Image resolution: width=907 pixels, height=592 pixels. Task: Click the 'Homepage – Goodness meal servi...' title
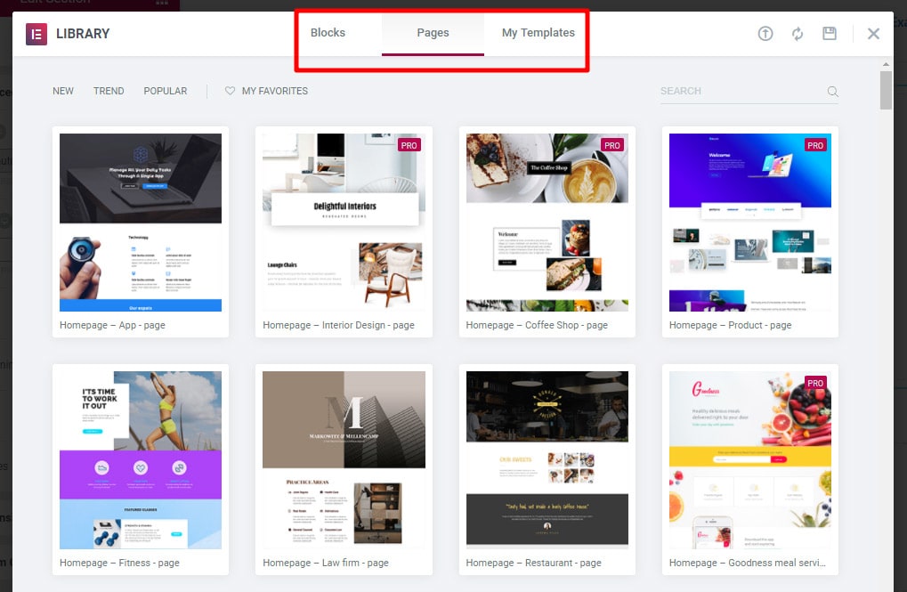point(748,563)
